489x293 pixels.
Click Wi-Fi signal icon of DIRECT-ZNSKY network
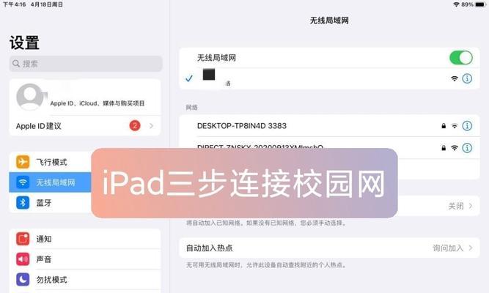pos(455,148)
